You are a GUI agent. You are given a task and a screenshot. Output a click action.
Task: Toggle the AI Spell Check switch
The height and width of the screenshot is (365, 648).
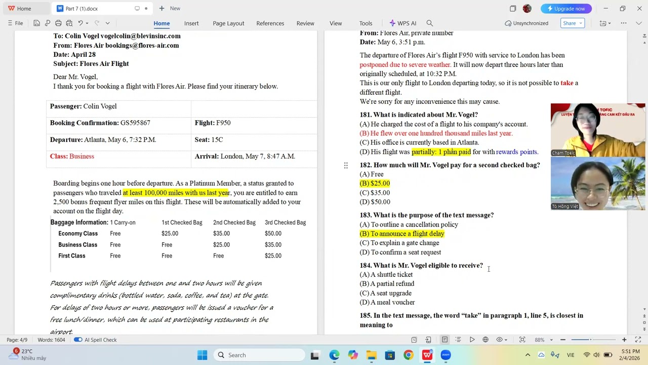pos(78,340)
